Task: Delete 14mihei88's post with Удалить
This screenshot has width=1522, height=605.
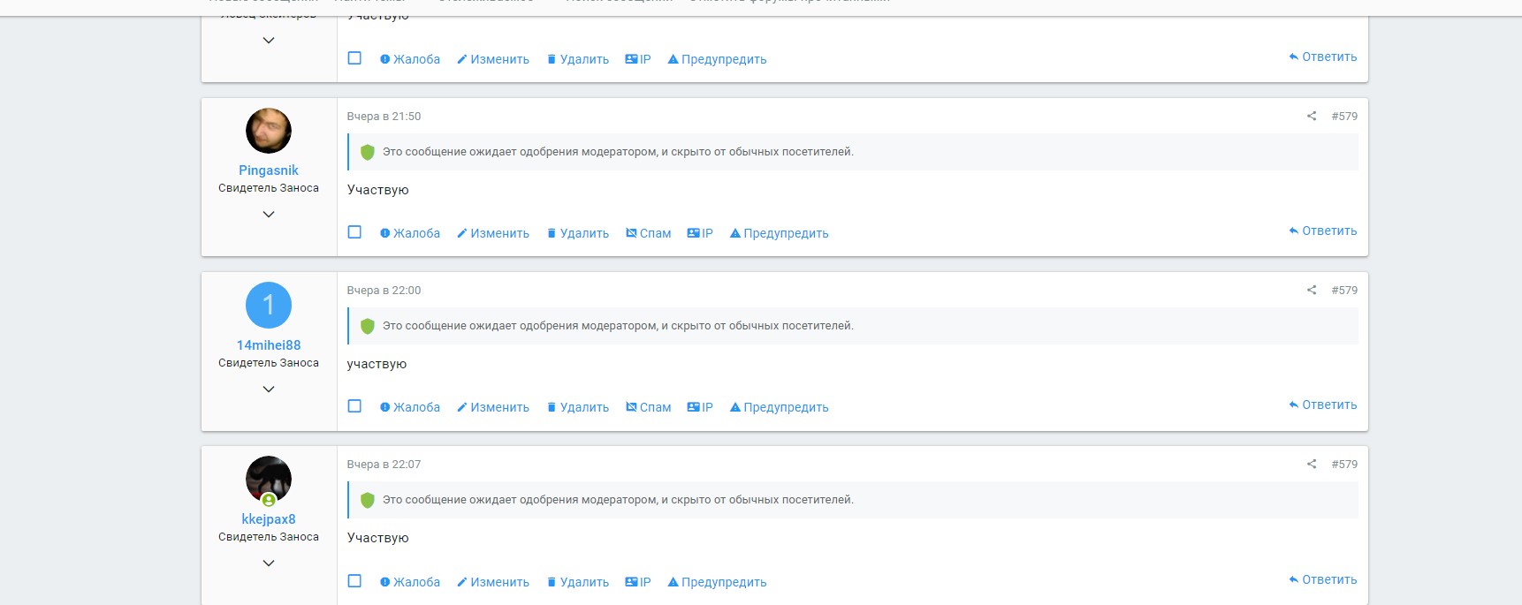Action: coord(578,407)
